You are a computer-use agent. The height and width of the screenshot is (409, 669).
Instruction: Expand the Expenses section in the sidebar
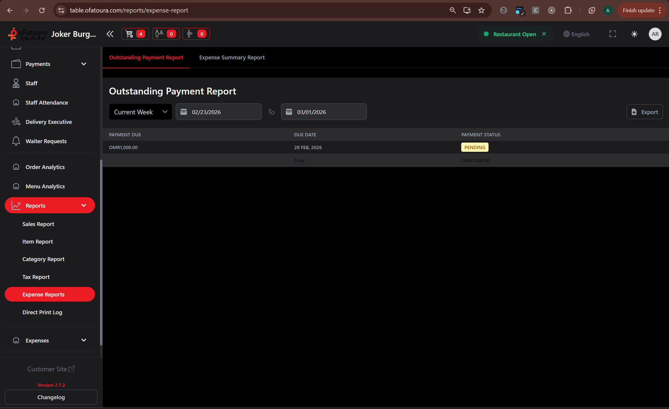[84, 340]
